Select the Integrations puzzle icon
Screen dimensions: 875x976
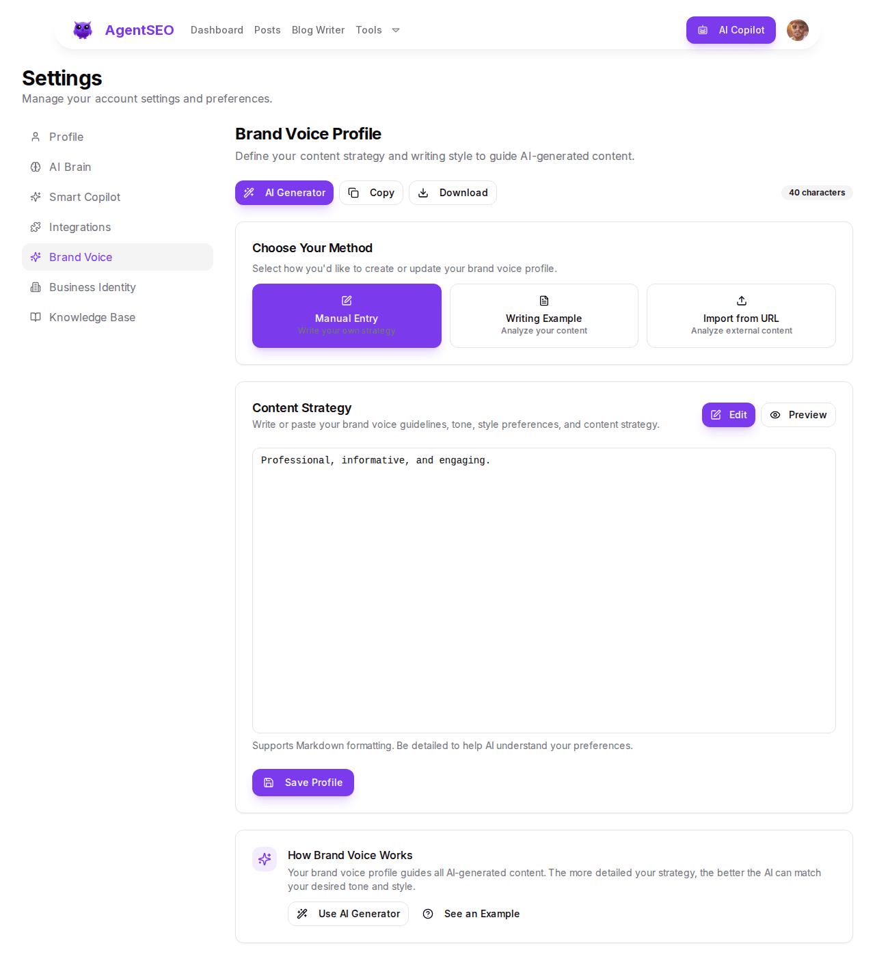click(x=36, y=227)
